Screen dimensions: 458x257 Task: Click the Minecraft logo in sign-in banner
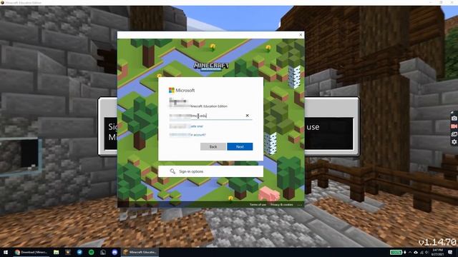211,66
